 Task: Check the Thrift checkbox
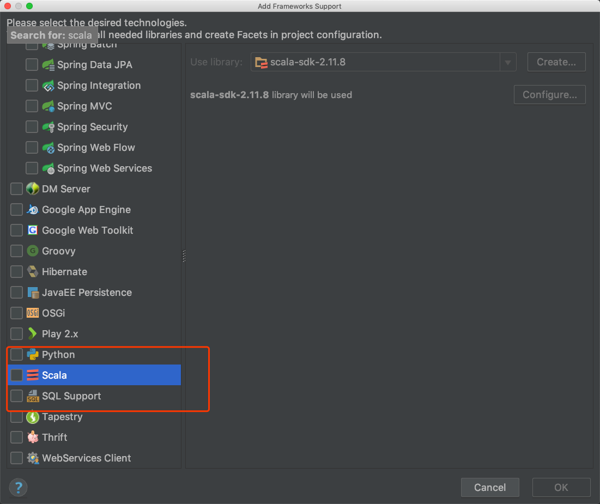coord(16,437)
